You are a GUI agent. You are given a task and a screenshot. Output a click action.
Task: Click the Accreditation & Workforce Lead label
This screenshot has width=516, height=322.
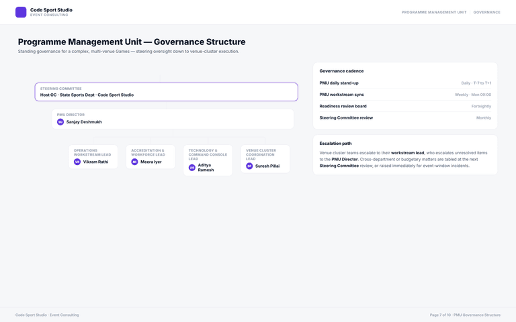point(148,152)
